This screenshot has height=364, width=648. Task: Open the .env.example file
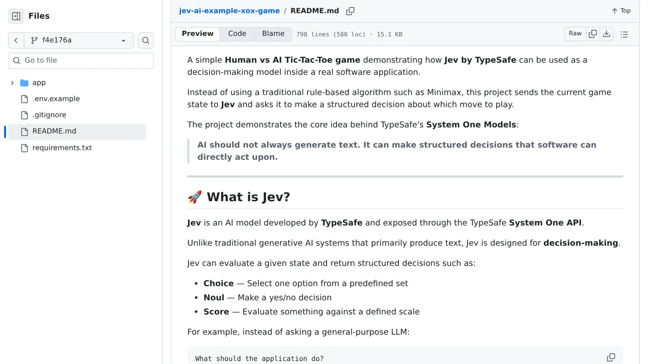coord(56,99)
